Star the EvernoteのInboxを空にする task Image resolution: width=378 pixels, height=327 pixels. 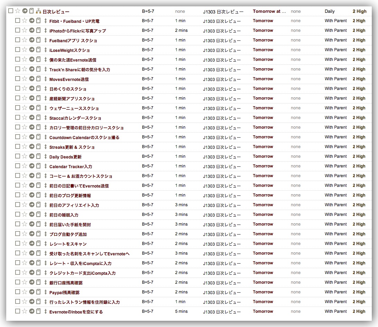[24, 311]
